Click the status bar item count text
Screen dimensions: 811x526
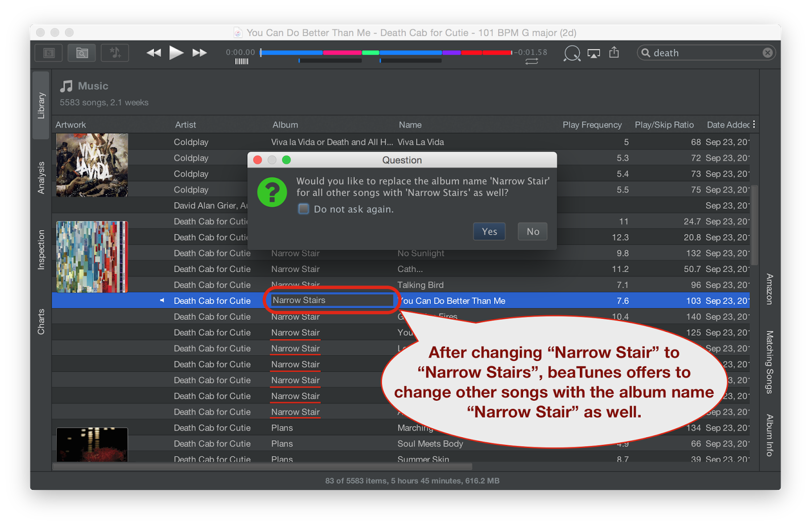coord(412,480)
